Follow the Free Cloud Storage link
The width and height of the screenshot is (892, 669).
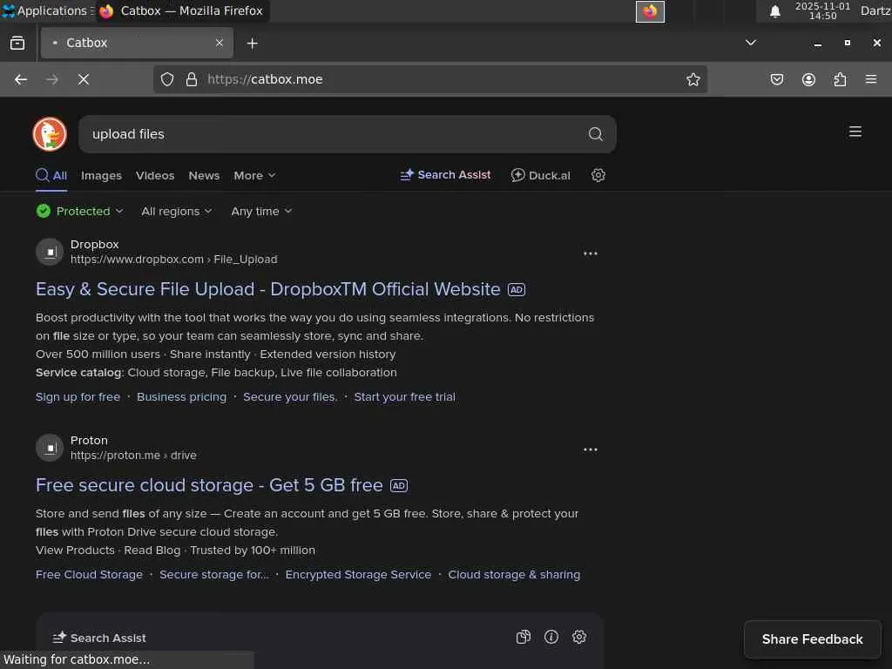pos(90,575)
